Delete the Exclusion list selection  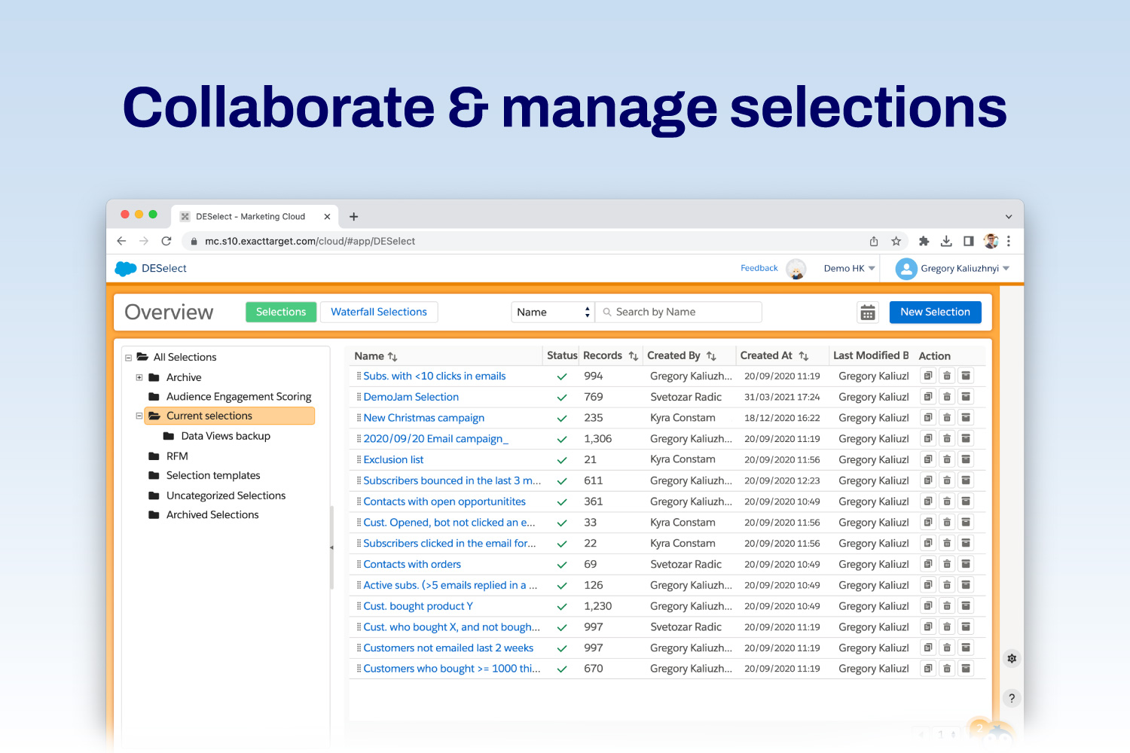tap(947, 459)
